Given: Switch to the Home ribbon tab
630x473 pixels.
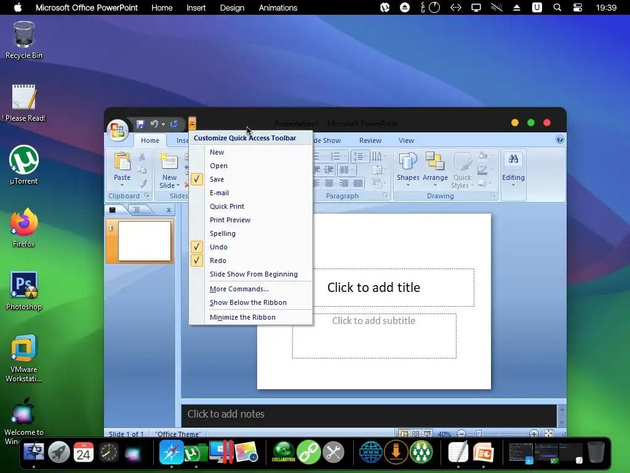Looking at the screenshot, I should tap(150, 140).
